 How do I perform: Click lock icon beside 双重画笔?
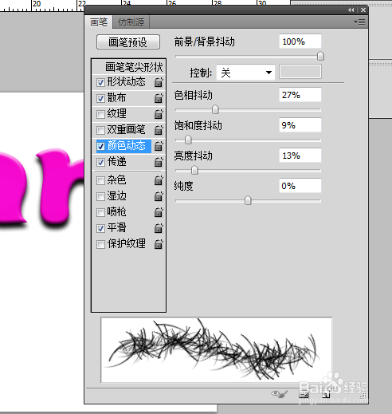click(x=159, y=130)
